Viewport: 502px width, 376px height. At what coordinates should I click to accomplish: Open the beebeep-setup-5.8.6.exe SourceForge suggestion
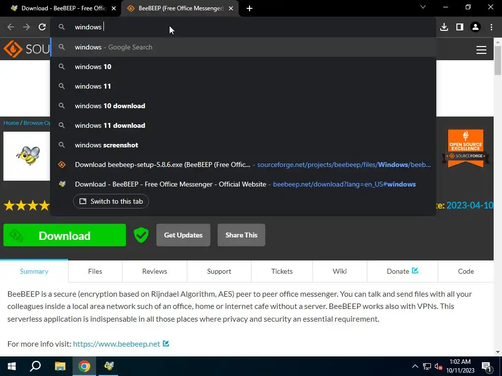[243, 164]
